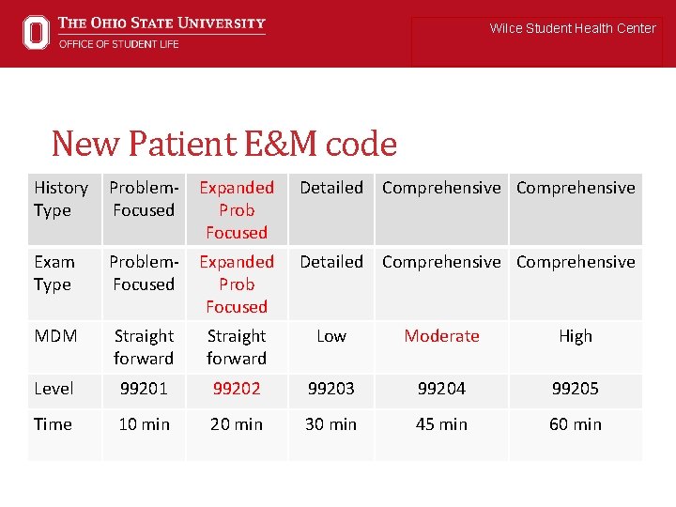This screenshot has height=507, width=676.
Task: Select the 99203 level code cell
Action: tap(331, 391)
